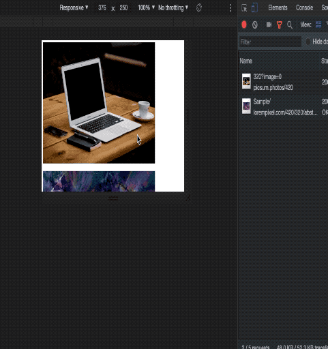The width and height of the screenshot is (328, 349).
Task: Open the device toolbar three-dot menu
Action: coord(230,8)
